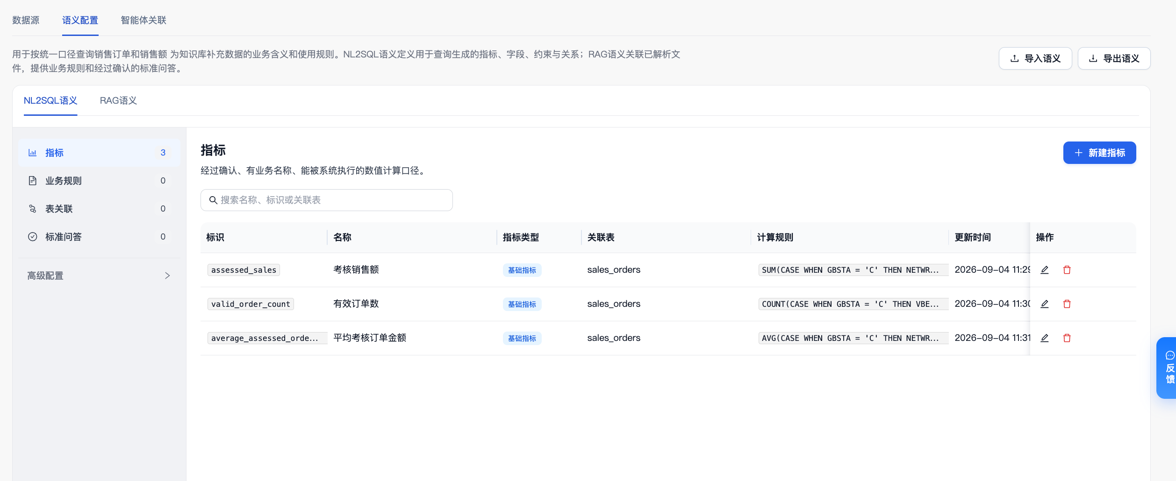Open the 业务规则 sidebar item
Viewport: 1176px width, 481px height.
tap(99, 181)
